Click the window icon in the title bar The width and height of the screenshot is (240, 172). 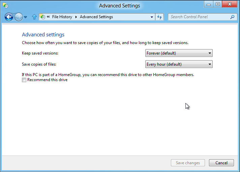click(5, 5)
